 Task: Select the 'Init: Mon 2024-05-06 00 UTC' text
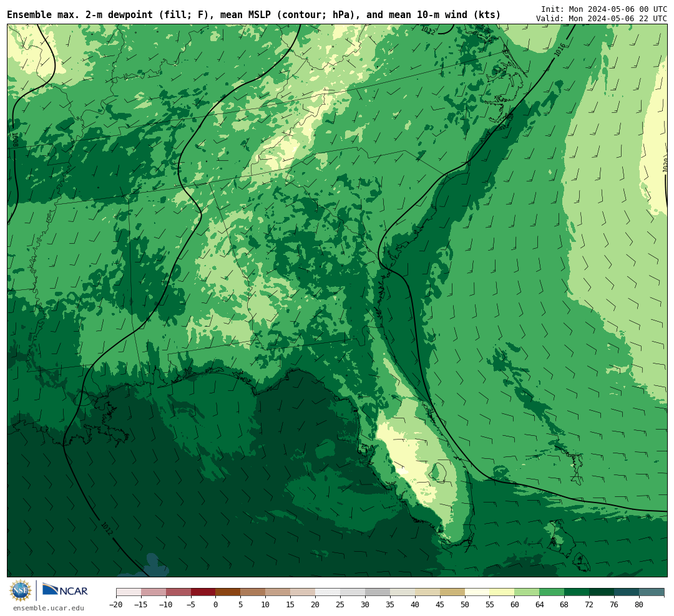point(604,9)
